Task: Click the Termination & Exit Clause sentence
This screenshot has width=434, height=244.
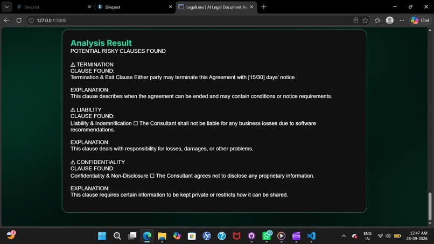Action: pos(184,77)
